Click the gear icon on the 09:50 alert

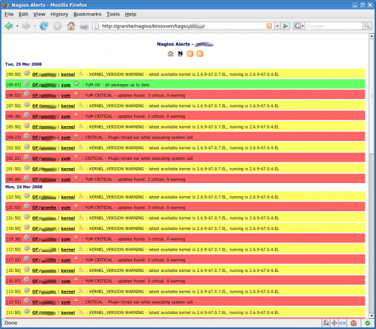pyautogui.click(x=27, y=73)
